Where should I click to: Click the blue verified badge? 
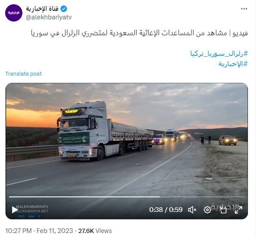64,9
